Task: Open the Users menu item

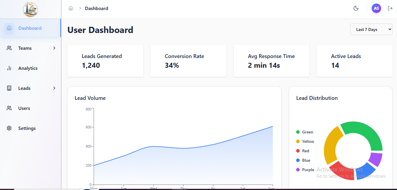Action: (24, 108)
